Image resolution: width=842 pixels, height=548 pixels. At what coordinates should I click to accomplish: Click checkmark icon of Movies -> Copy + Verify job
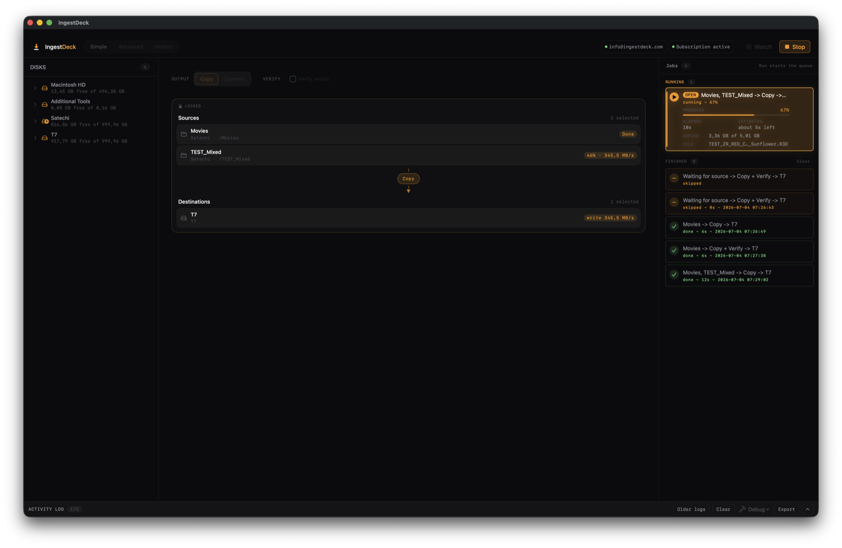(x=674, y=251)
